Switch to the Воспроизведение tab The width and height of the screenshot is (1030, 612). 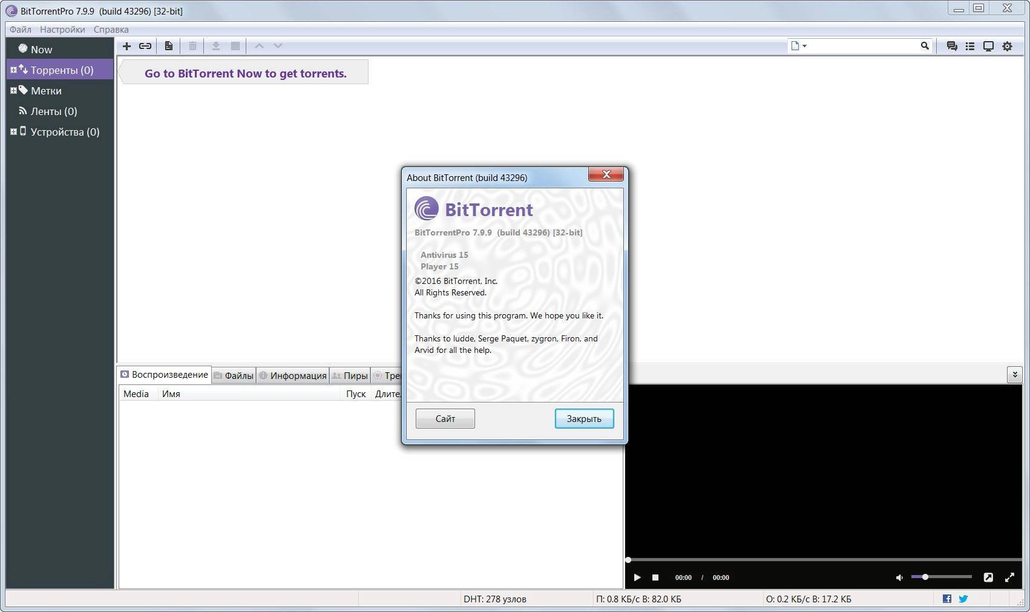(x=164, y=375)
